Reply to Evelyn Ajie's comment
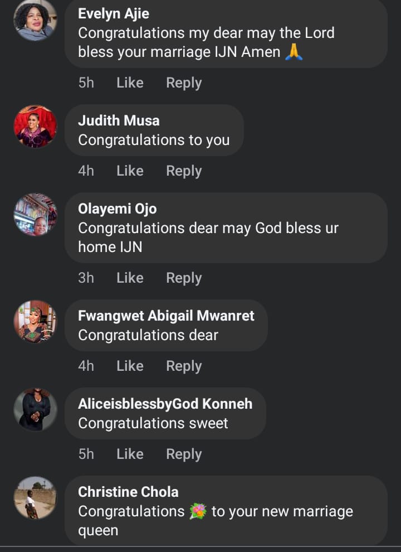Viewport: 401px width, 552px height. click(184, 83)
